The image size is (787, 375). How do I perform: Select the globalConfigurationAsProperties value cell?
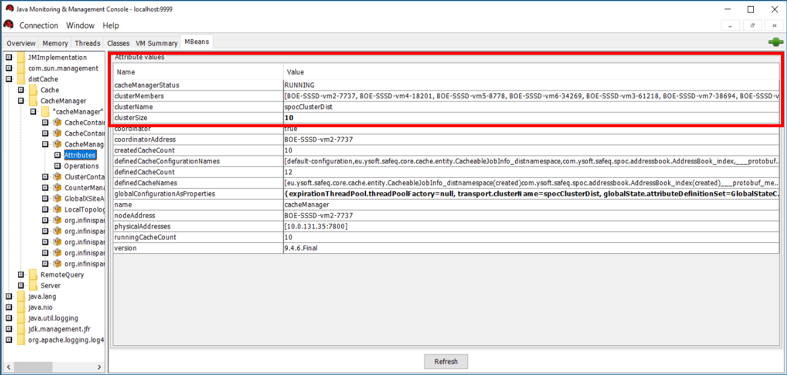[x=531, y=194]
